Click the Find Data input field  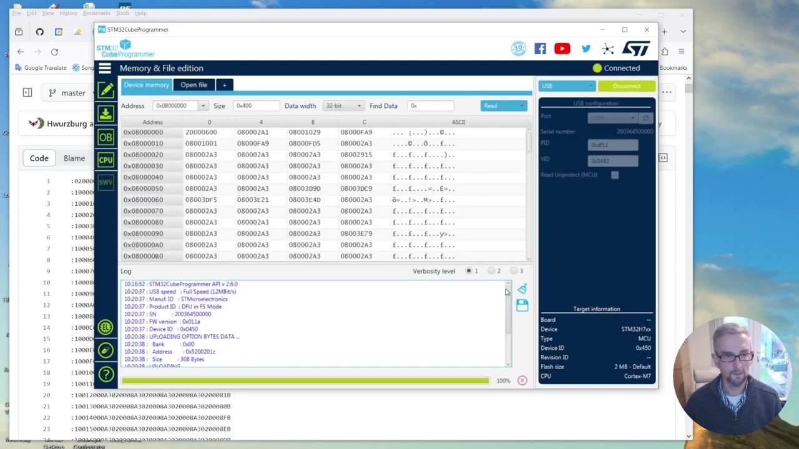430,106
